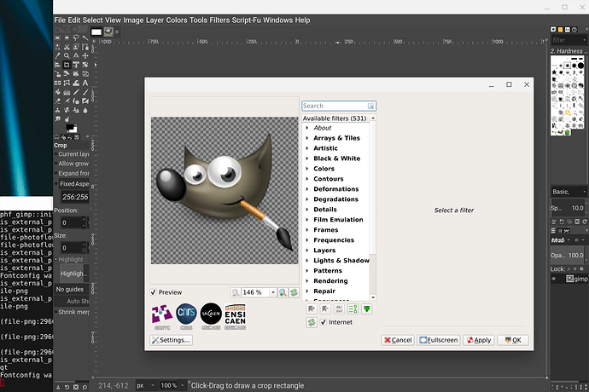Select the Zoom magnifier tool
589x392 pixels.
(67, 55)
